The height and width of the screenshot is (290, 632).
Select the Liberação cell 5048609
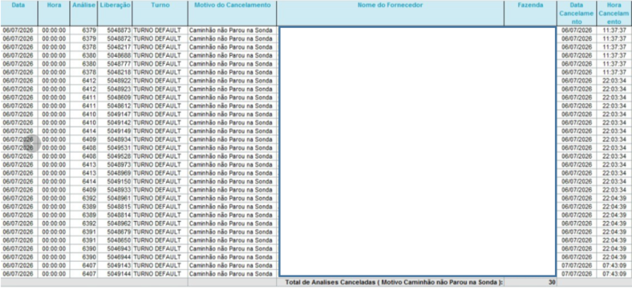click(x=115, y=98)
